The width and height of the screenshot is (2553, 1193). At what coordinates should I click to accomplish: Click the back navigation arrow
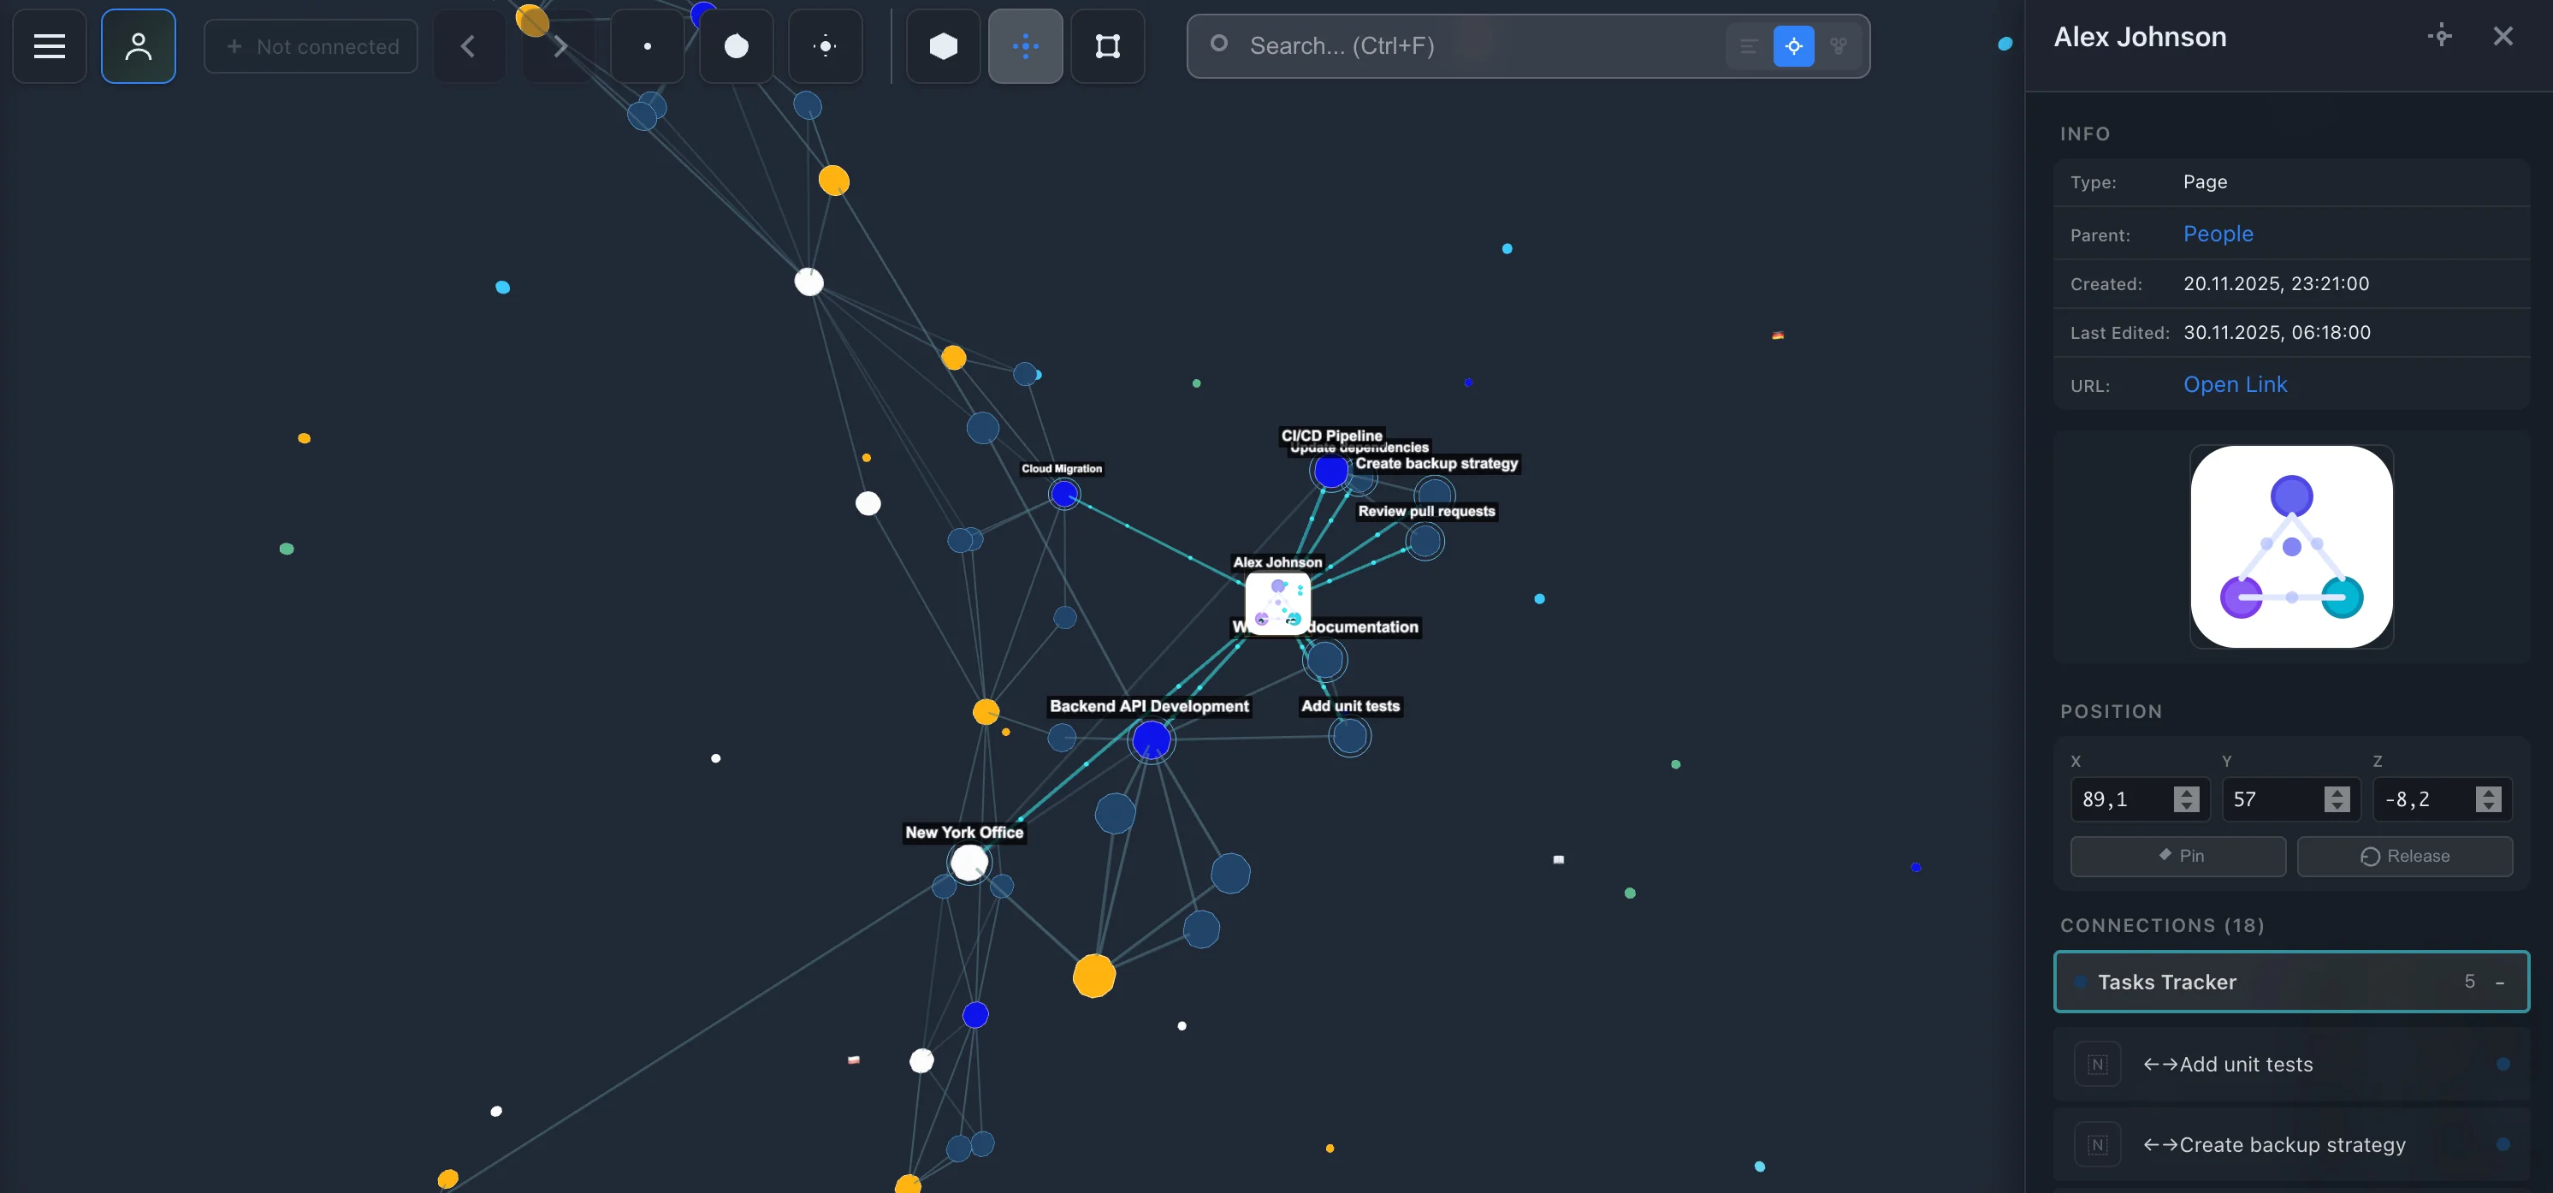pyautogui.click(x=468, y=45)
